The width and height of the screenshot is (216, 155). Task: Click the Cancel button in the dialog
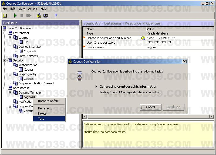coord(150,107)
